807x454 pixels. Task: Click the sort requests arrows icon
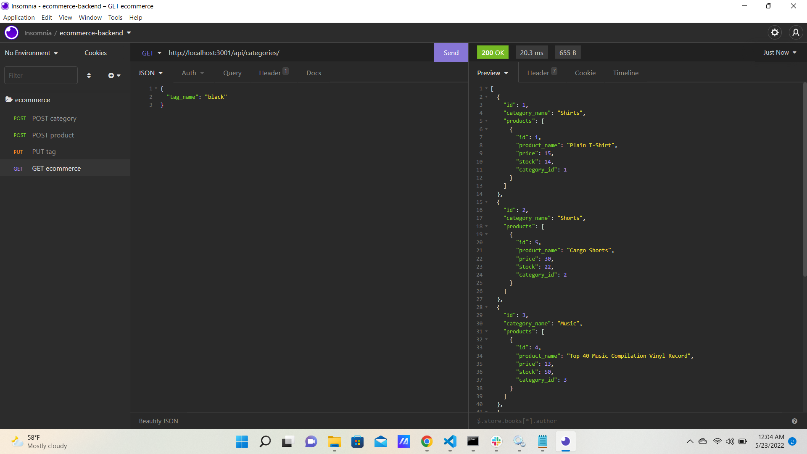click(x=89, y=76)
